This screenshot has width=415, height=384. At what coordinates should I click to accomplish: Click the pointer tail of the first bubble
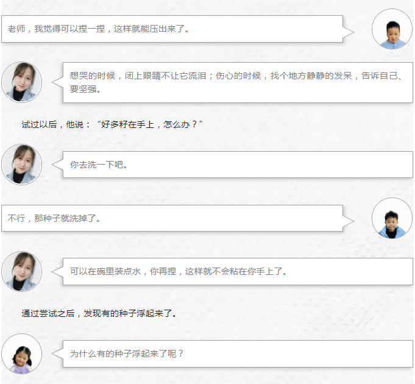(349, 32)
